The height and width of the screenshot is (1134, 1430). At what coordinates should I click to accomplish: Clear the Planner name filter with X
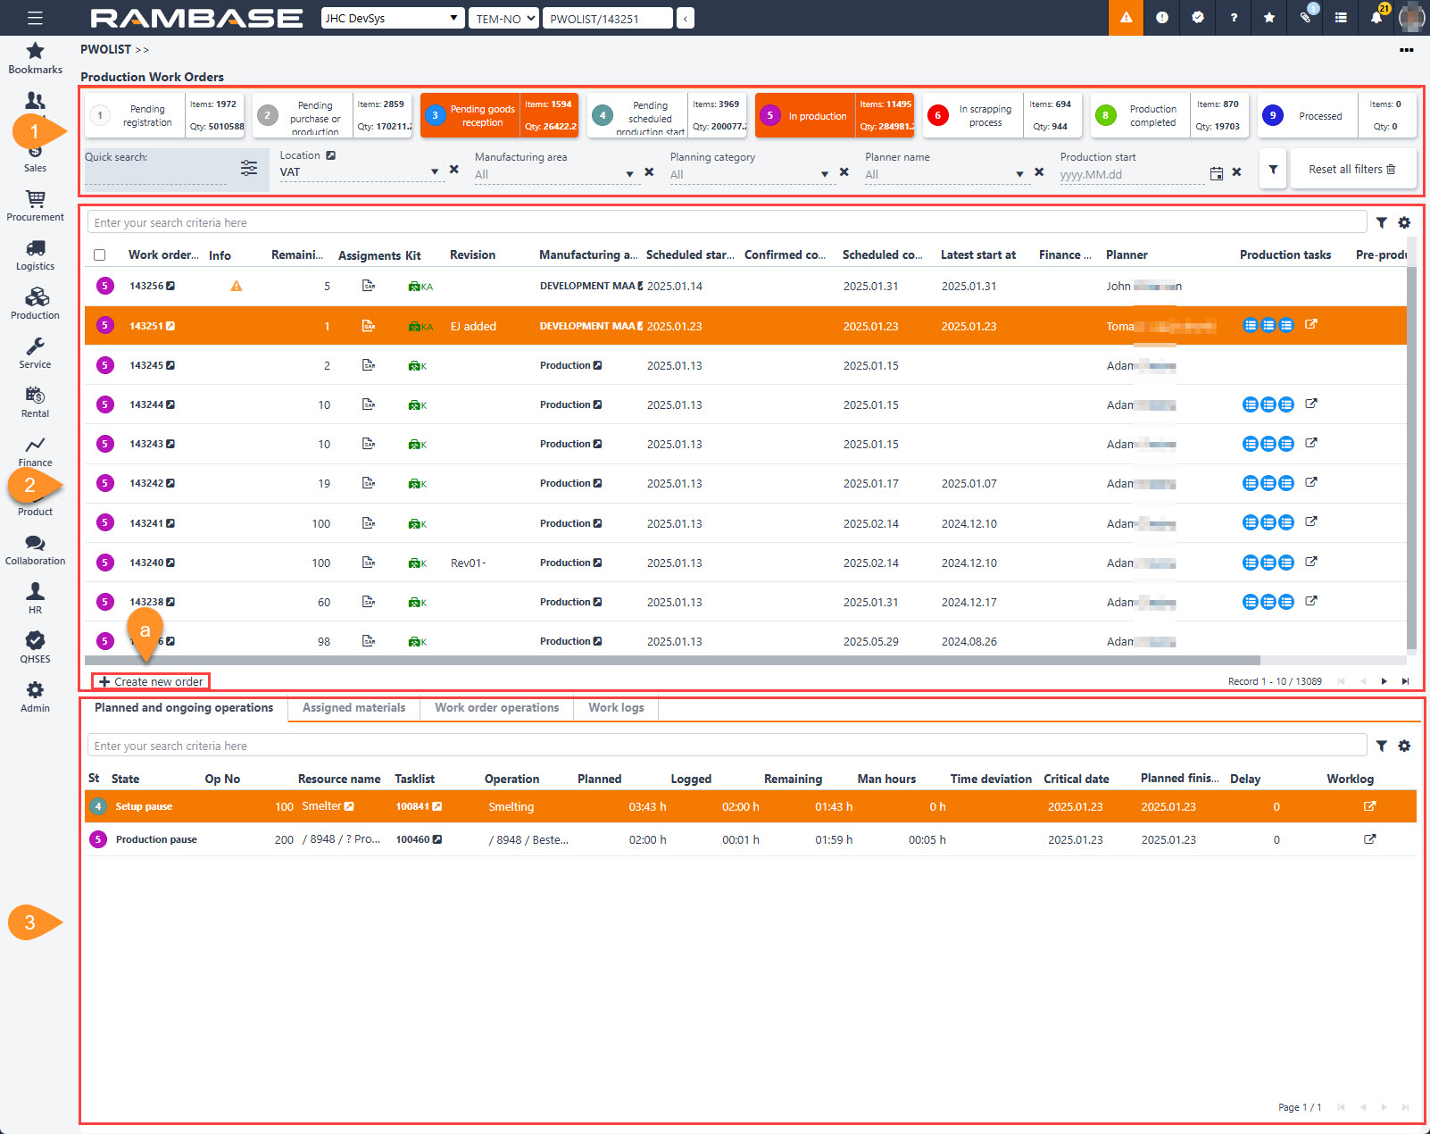1039,172
